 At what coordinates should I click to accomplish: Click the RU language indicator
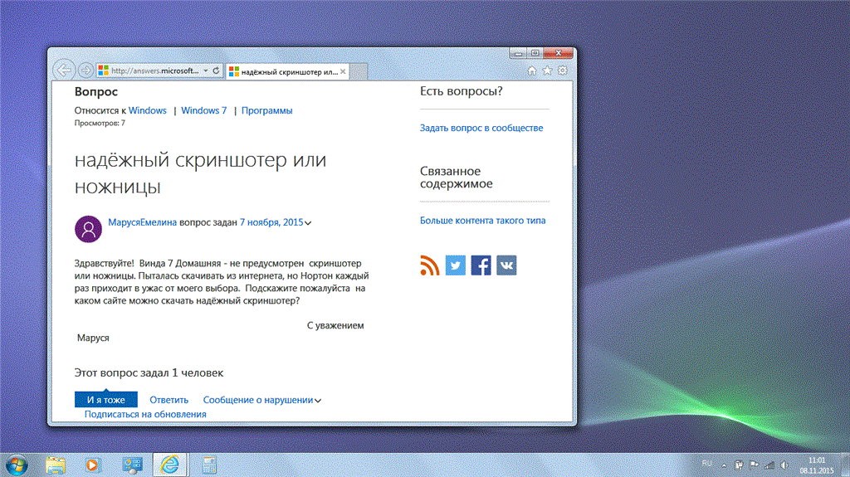pos(706,464)
